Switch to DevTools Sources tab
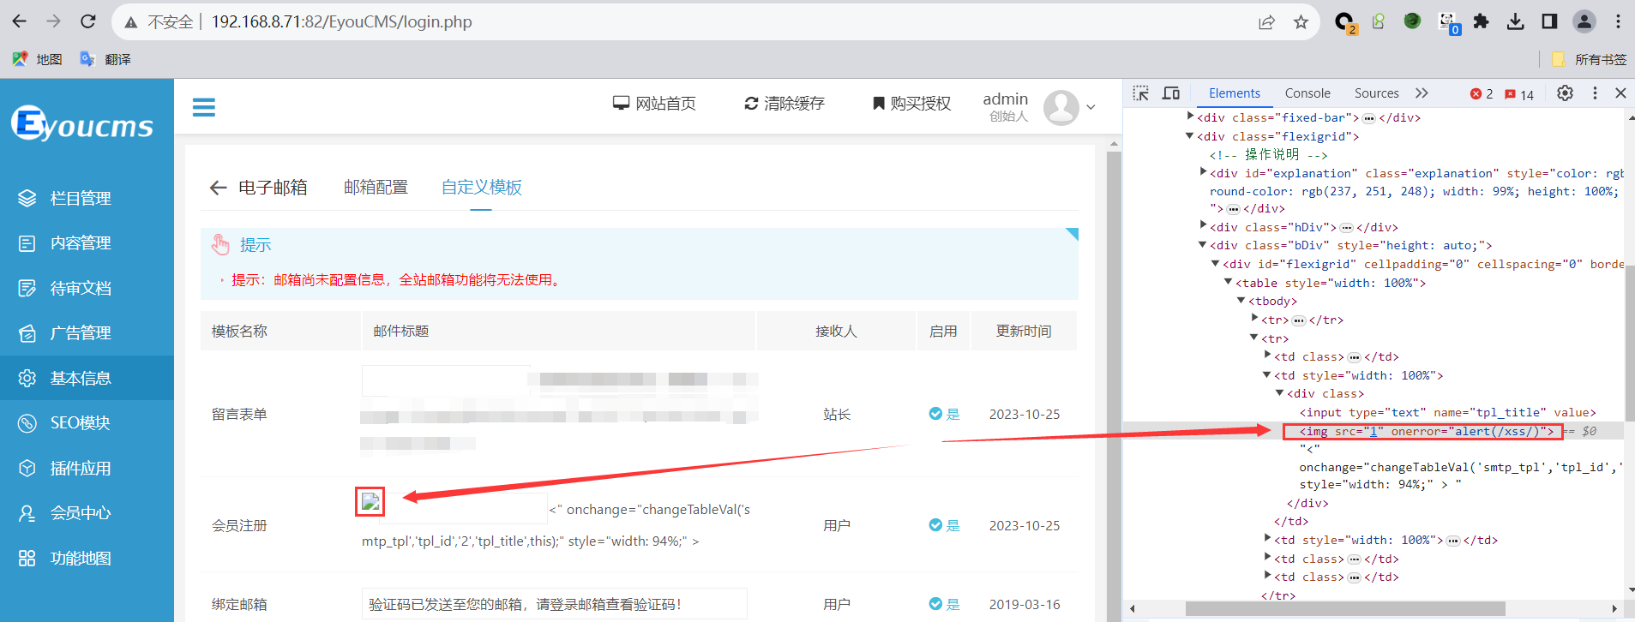The width and height of the screenshot is (1635, 622). pyautogui.click(x=1377, y=93)
